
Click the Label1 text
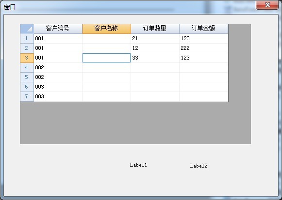click(x=138, y=165)
